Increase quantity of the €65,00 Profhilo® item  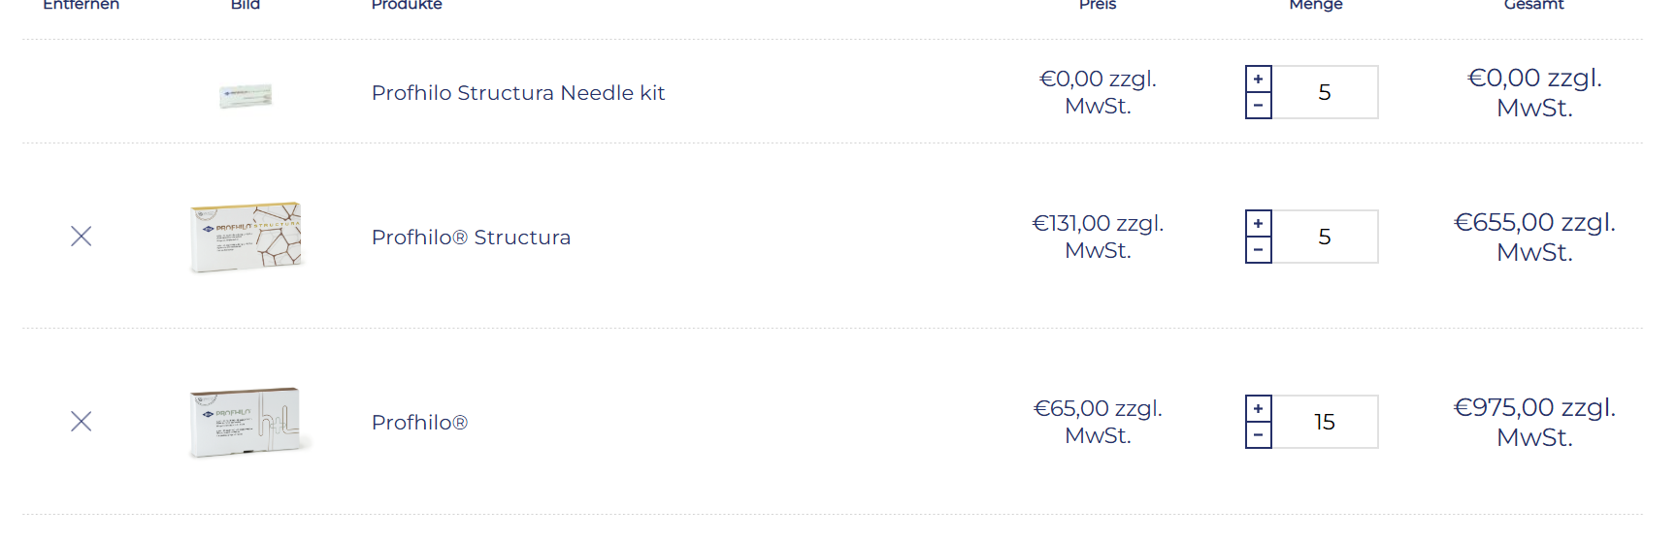pyautogui.click(x=1258, y=409)
